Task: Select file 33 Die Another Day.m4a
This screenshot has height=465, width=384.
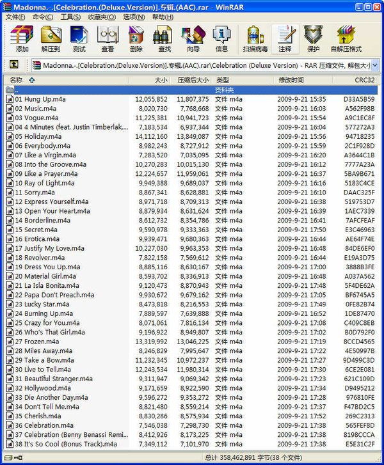Action: coord(51,397)
